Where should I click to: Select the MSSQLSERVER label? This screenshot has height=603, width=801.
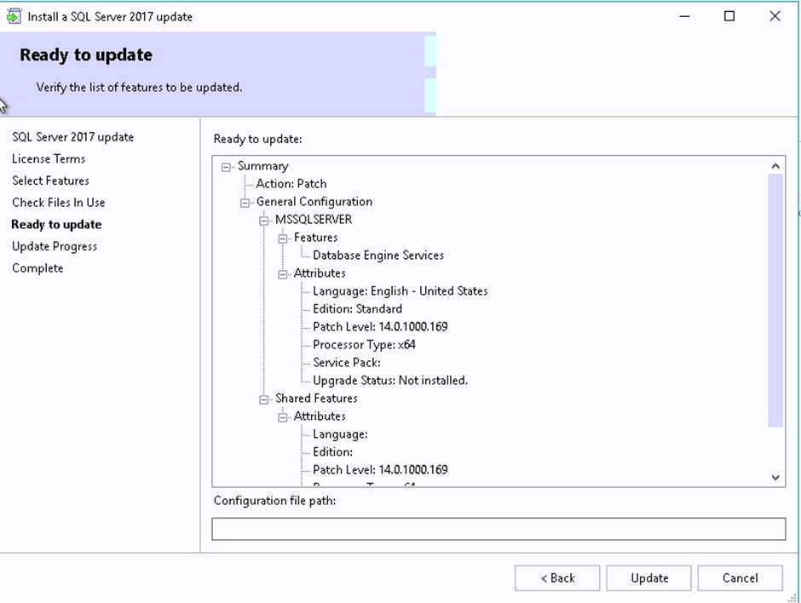[314, 220]
